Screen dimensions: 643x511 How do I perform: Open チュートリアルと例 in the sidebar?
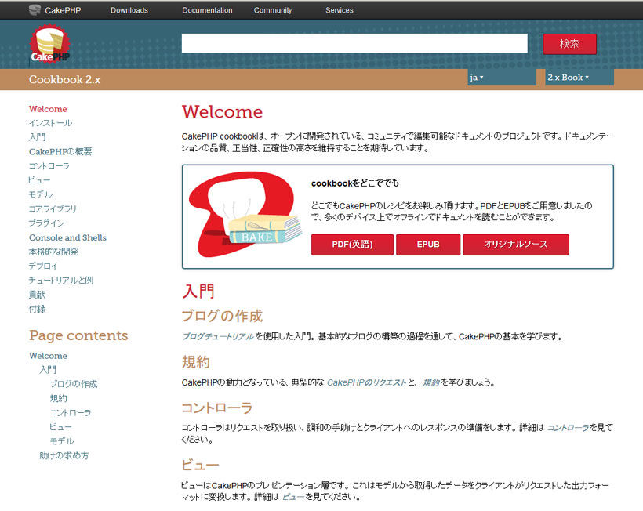(x=61, y=281)
